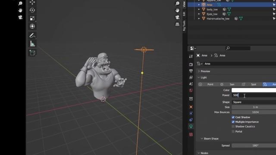
Task: Click the properties search field
Action: point(238,48)
